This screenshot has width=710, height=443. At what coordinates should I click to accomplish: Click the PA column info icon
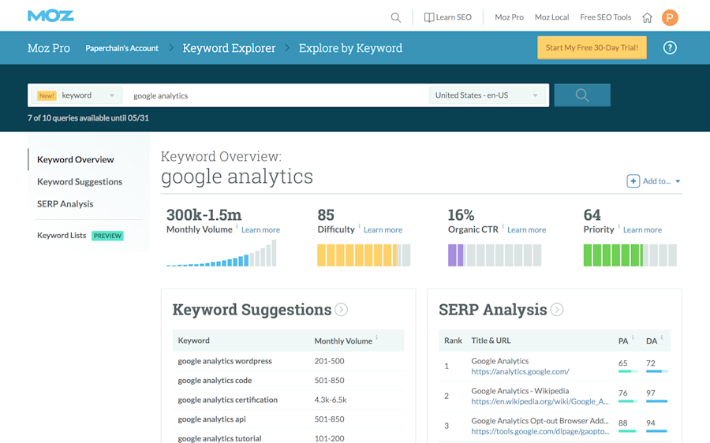[x=633, y=337]
